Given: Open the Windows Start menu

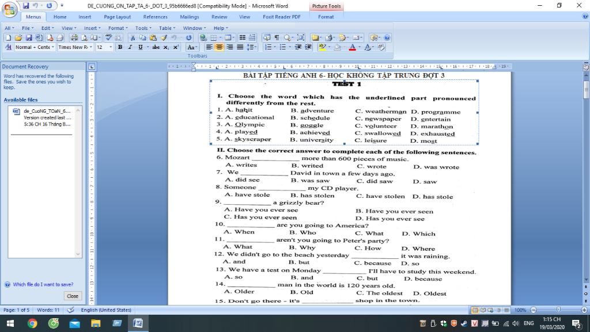Looking at the screenshot, I should 10,323.
